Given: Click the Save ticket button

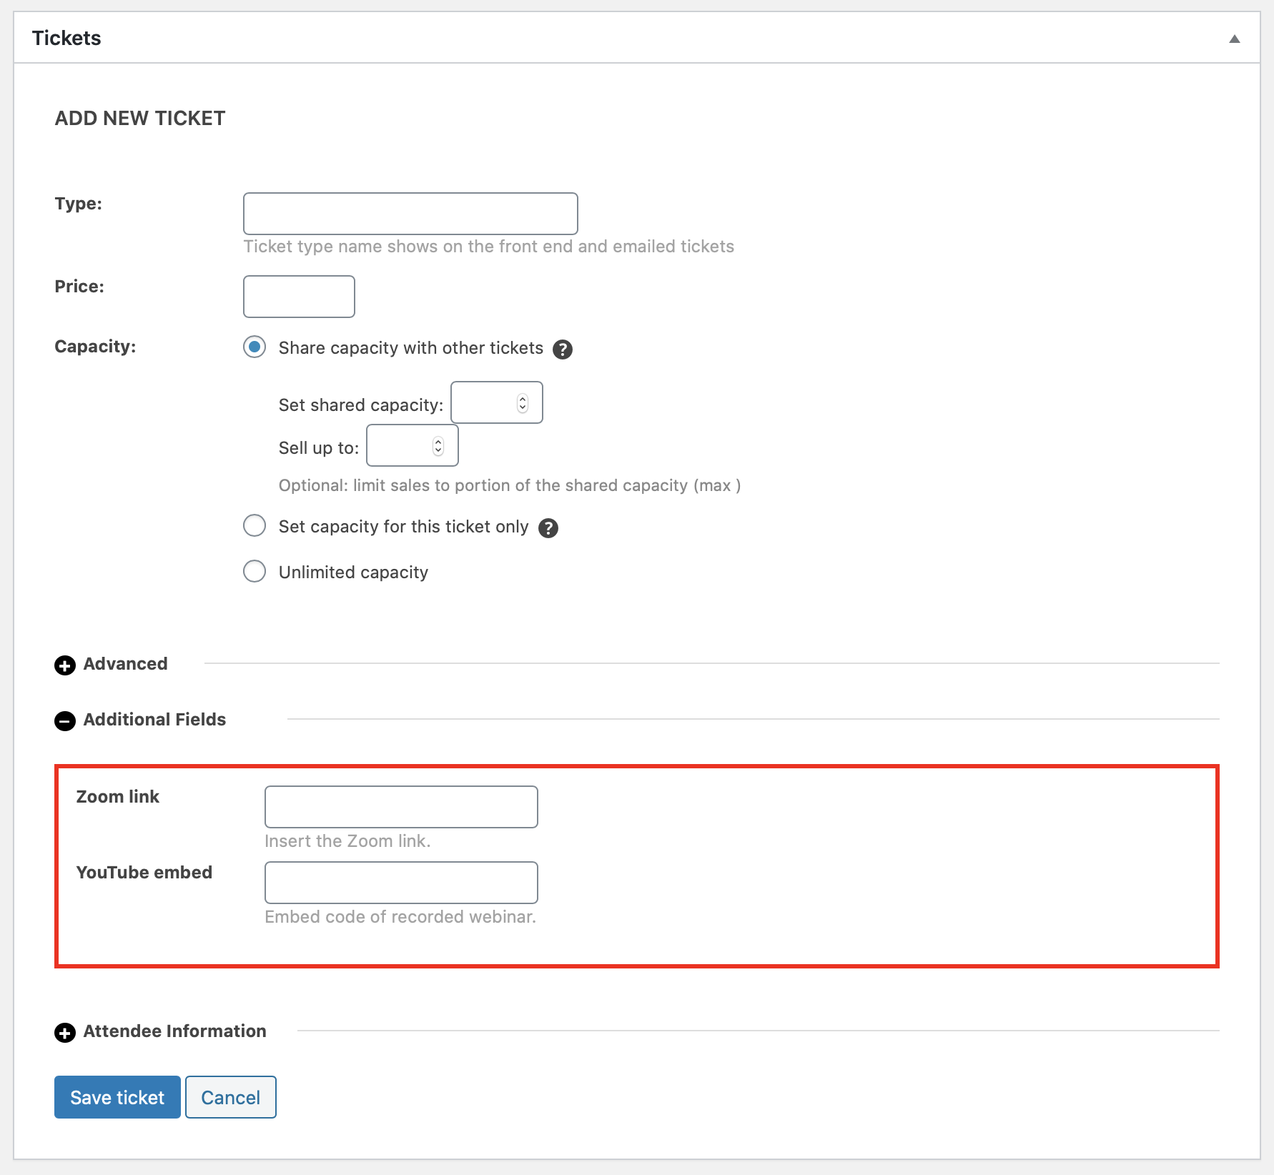Looking at the screenshot, I should 117,1097.
